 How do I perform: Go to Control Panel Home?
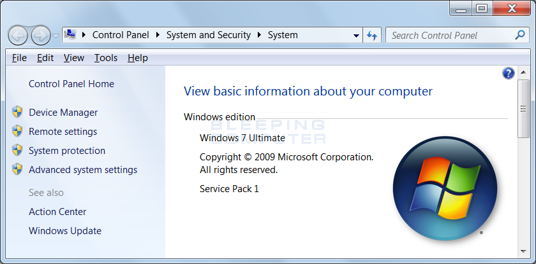tap(71, 84)
